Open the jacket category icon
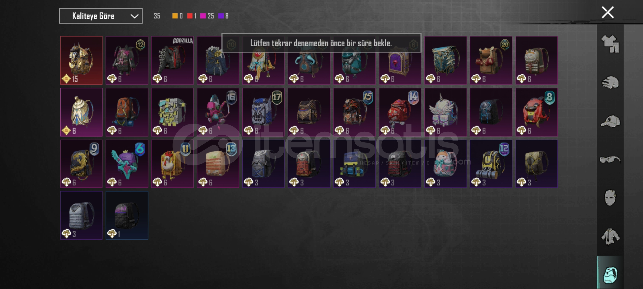Image resolution: width=643 pixels, height=289 pixels. [610, 237]
